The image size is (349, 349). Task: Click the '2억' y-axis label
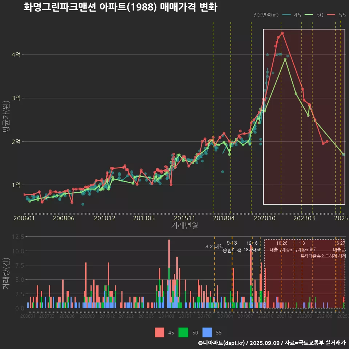[16, 141]
